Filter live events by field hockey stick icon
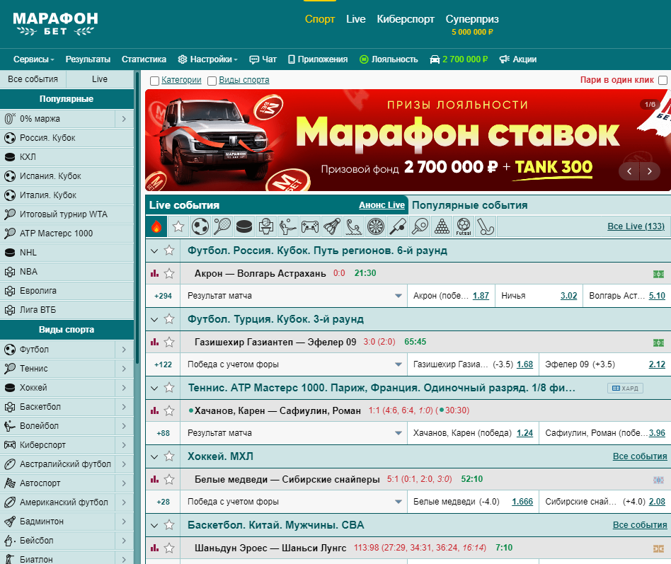 [x=486, y=226]
